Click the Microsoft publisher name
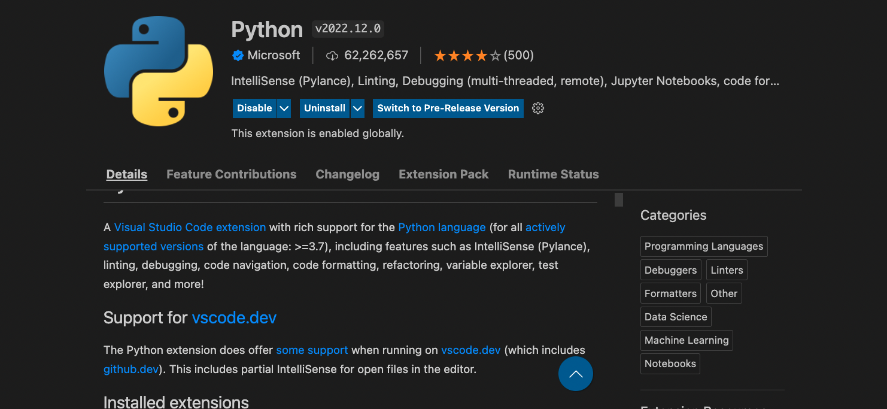The image size is (887, 409). [274, 55]
